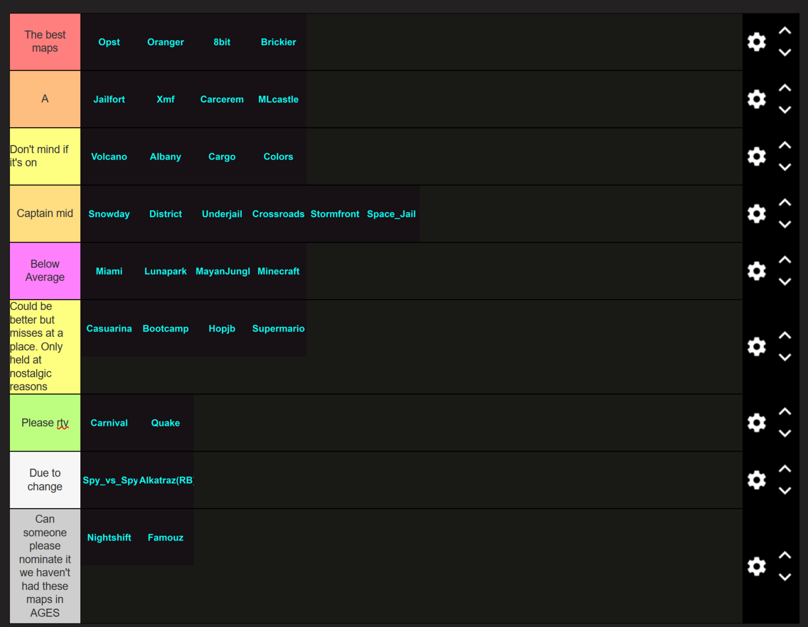Move 'The best maps' tier down
The width and height of the screenshot is (808, 627).
coord(785,53)
